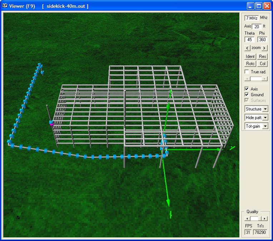The width and height of the screenshot is (273, 241).
Task: Click the Quality slider right arrow
Action: pyautogui.click(x=264, y=218)
